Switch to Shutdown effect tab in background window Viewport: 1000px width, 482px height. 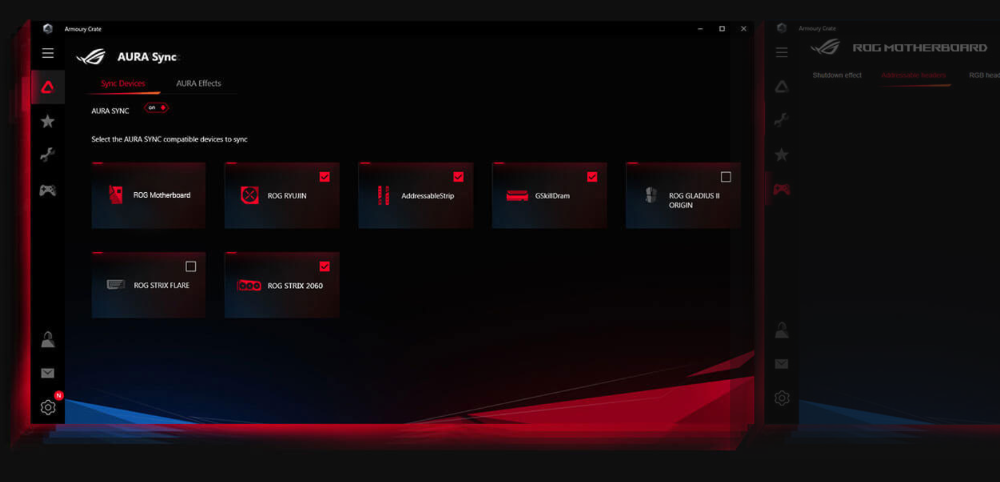coord(836,76)
